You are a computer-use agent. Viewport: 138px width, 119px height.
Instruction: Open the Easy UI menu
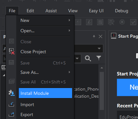tap(96, 11)
